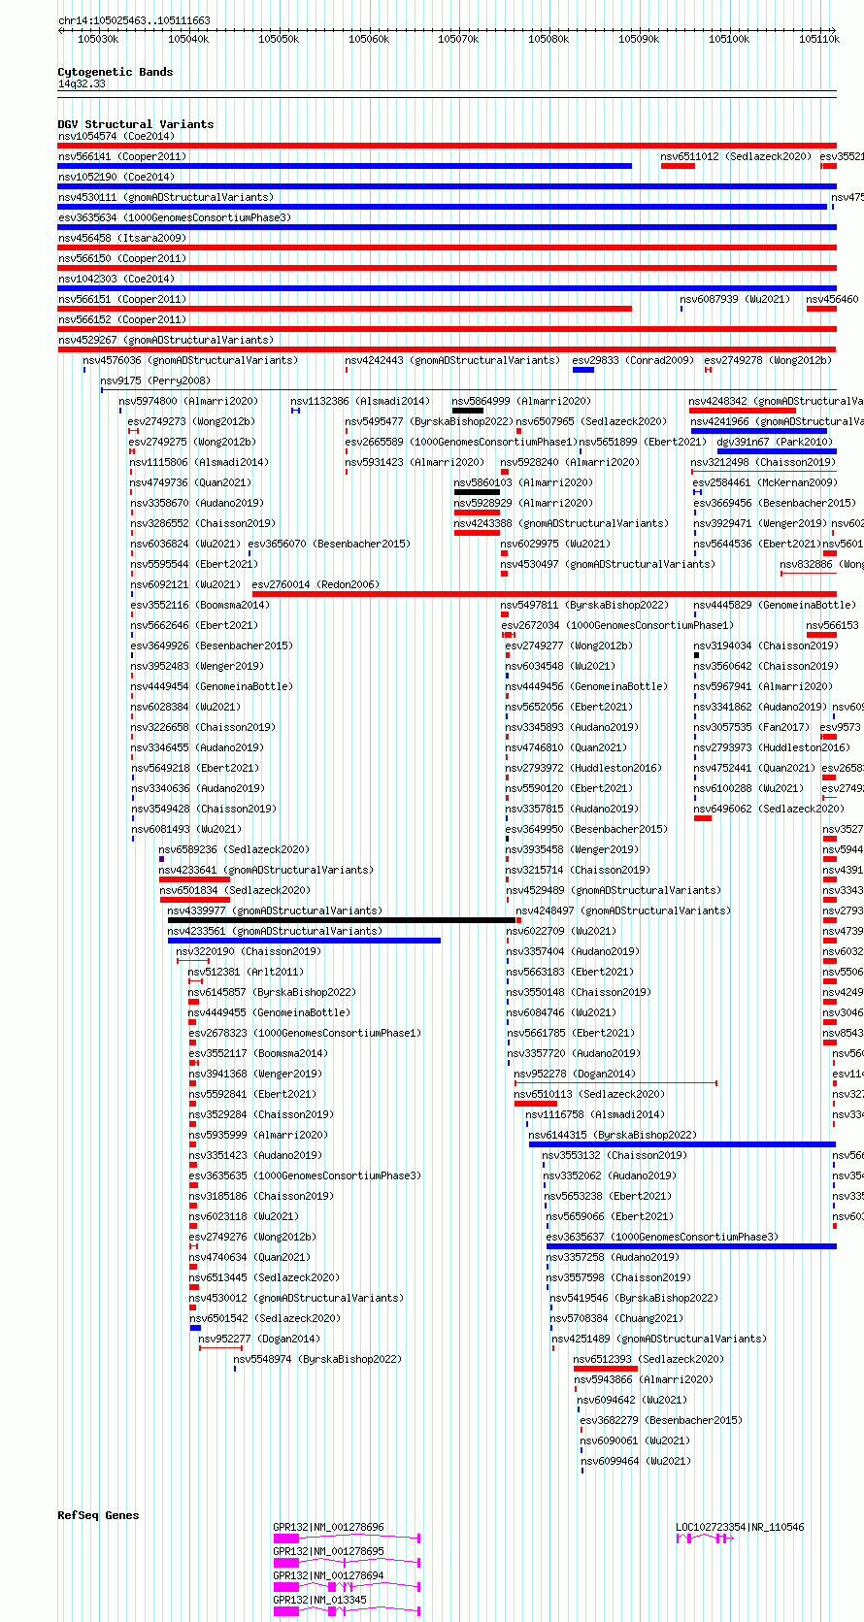
Task: Click nsv5548974 (ByrskaBishop2022) label
Action: pos(317,1359)
